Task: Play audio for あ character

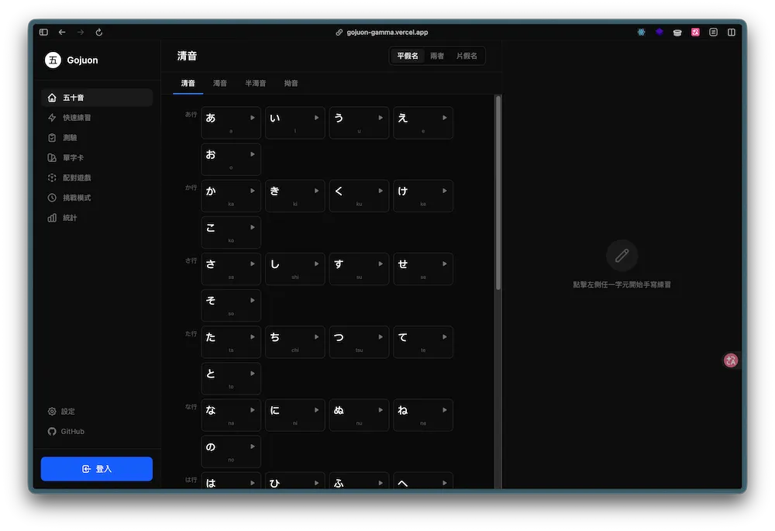Action: tap(252, 118)
